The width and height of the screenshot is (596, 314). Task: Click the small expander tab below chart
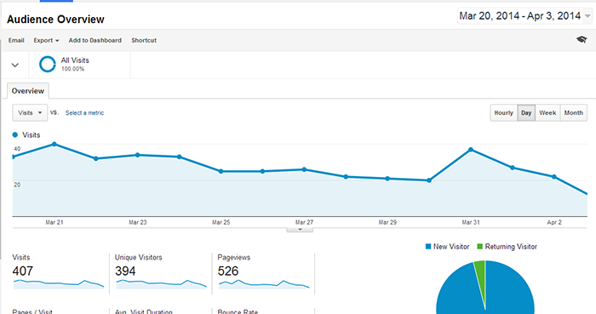[x=300, y=230]
